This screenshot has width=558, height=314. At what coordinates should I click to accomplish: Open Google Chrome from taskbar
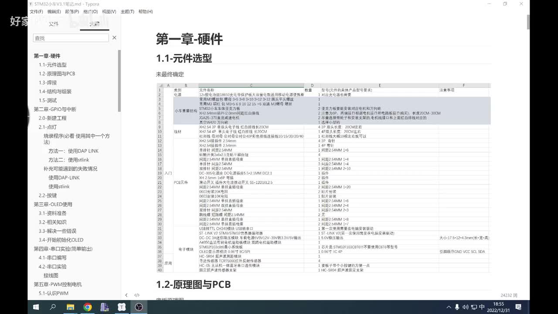click(x=88, y=307)
